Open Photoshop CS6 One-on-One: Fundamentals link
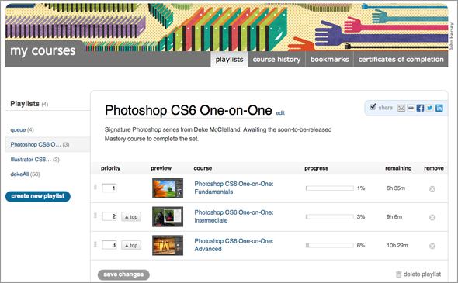This screenshot has height=283, width=458. point(234,188)
